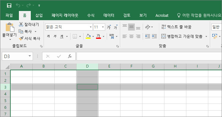Toggle bold 가 formatting

pyautogui.click(x=48, y=36)
